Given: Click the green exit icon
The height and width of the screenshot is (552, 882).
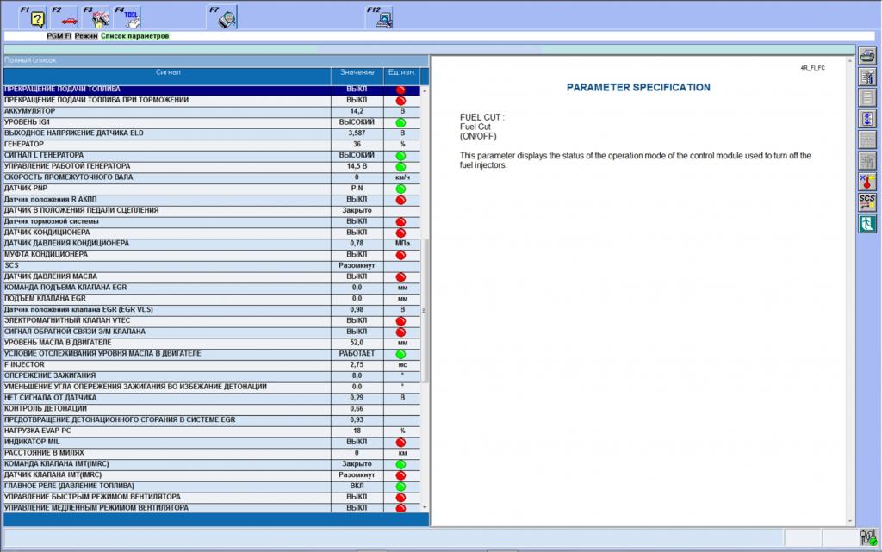Looking at the screenshot, I should [x=867, y=224].
